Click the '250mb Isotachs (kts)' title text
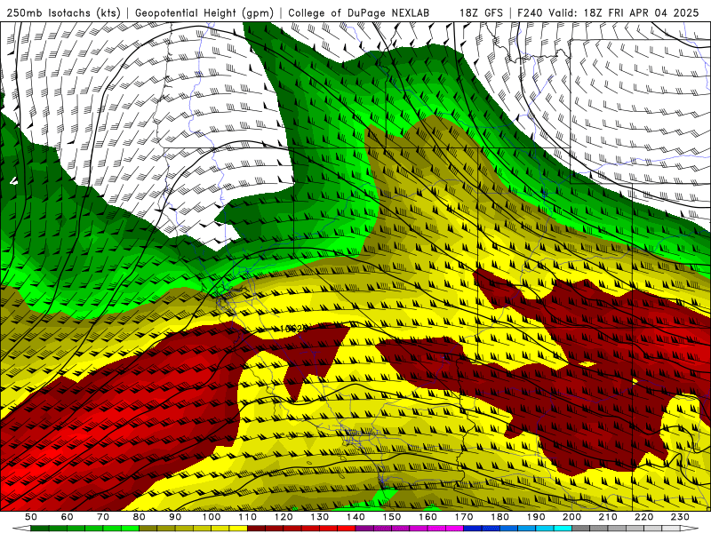This screenshot has height=533, width=711. [x=64, y=13]
